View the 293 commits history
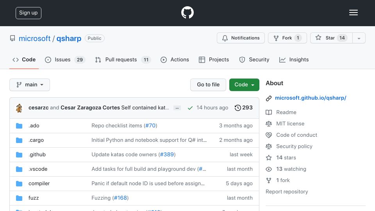This screenshot has width=375, height=211. 243,108
